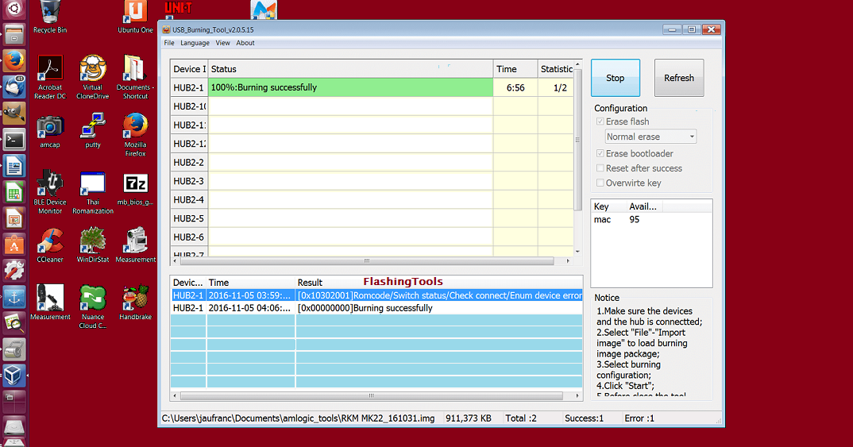Click the Stop button
This screenshot has width=853, height=447.
pos(616,78)
